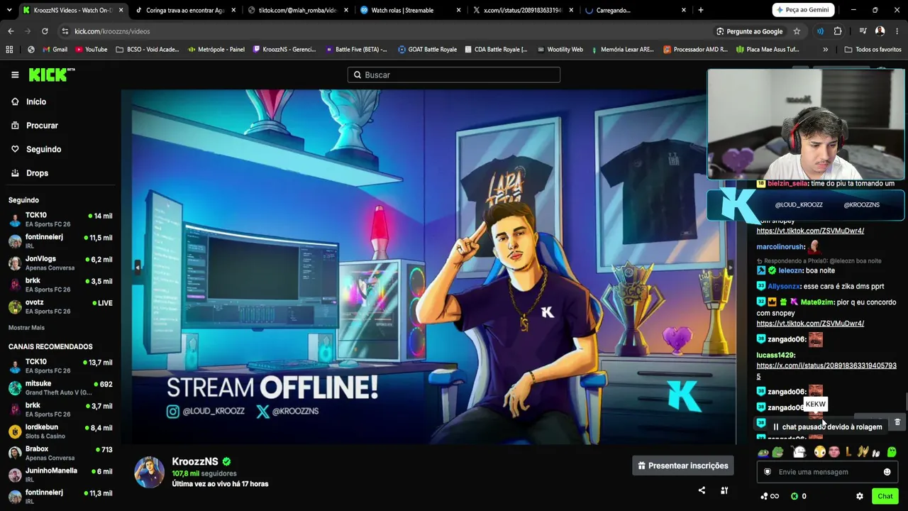Screen dimensions: 908x511
Task: Open the media controls icon in Chrome toolbar
Action: (863, 31)
